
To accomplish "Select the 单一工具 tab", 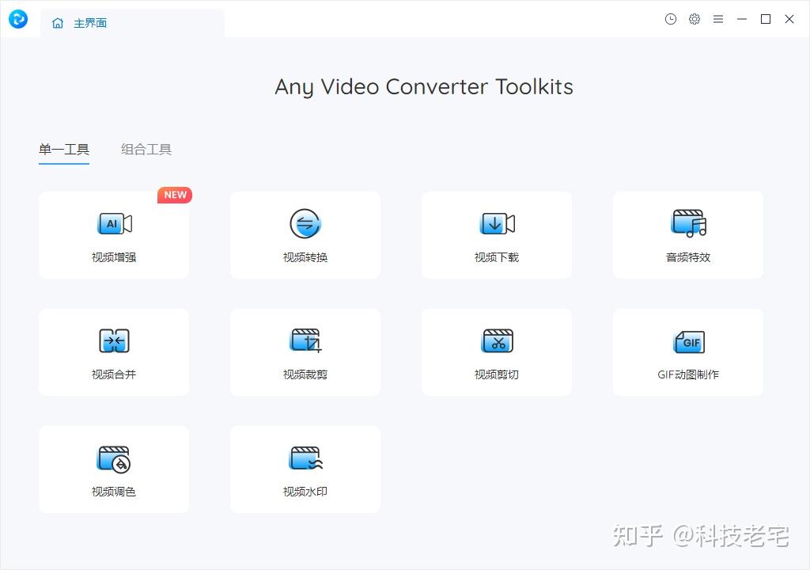I will [x=63, y=149].
